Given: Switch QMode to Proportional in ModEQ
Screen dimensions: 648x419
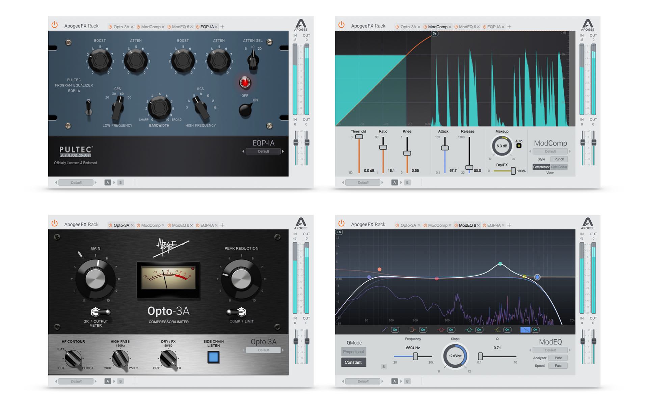Looking at the screenshot, I should click(x=354, y=352).
